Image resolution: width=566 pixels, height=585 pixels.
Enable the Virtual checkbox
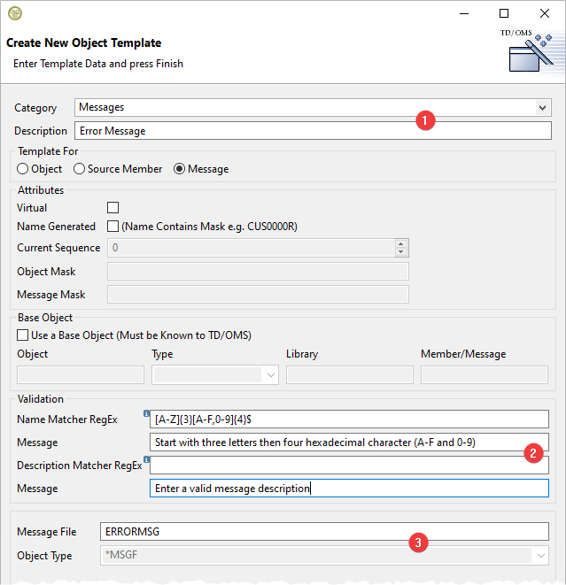(112, 208)
